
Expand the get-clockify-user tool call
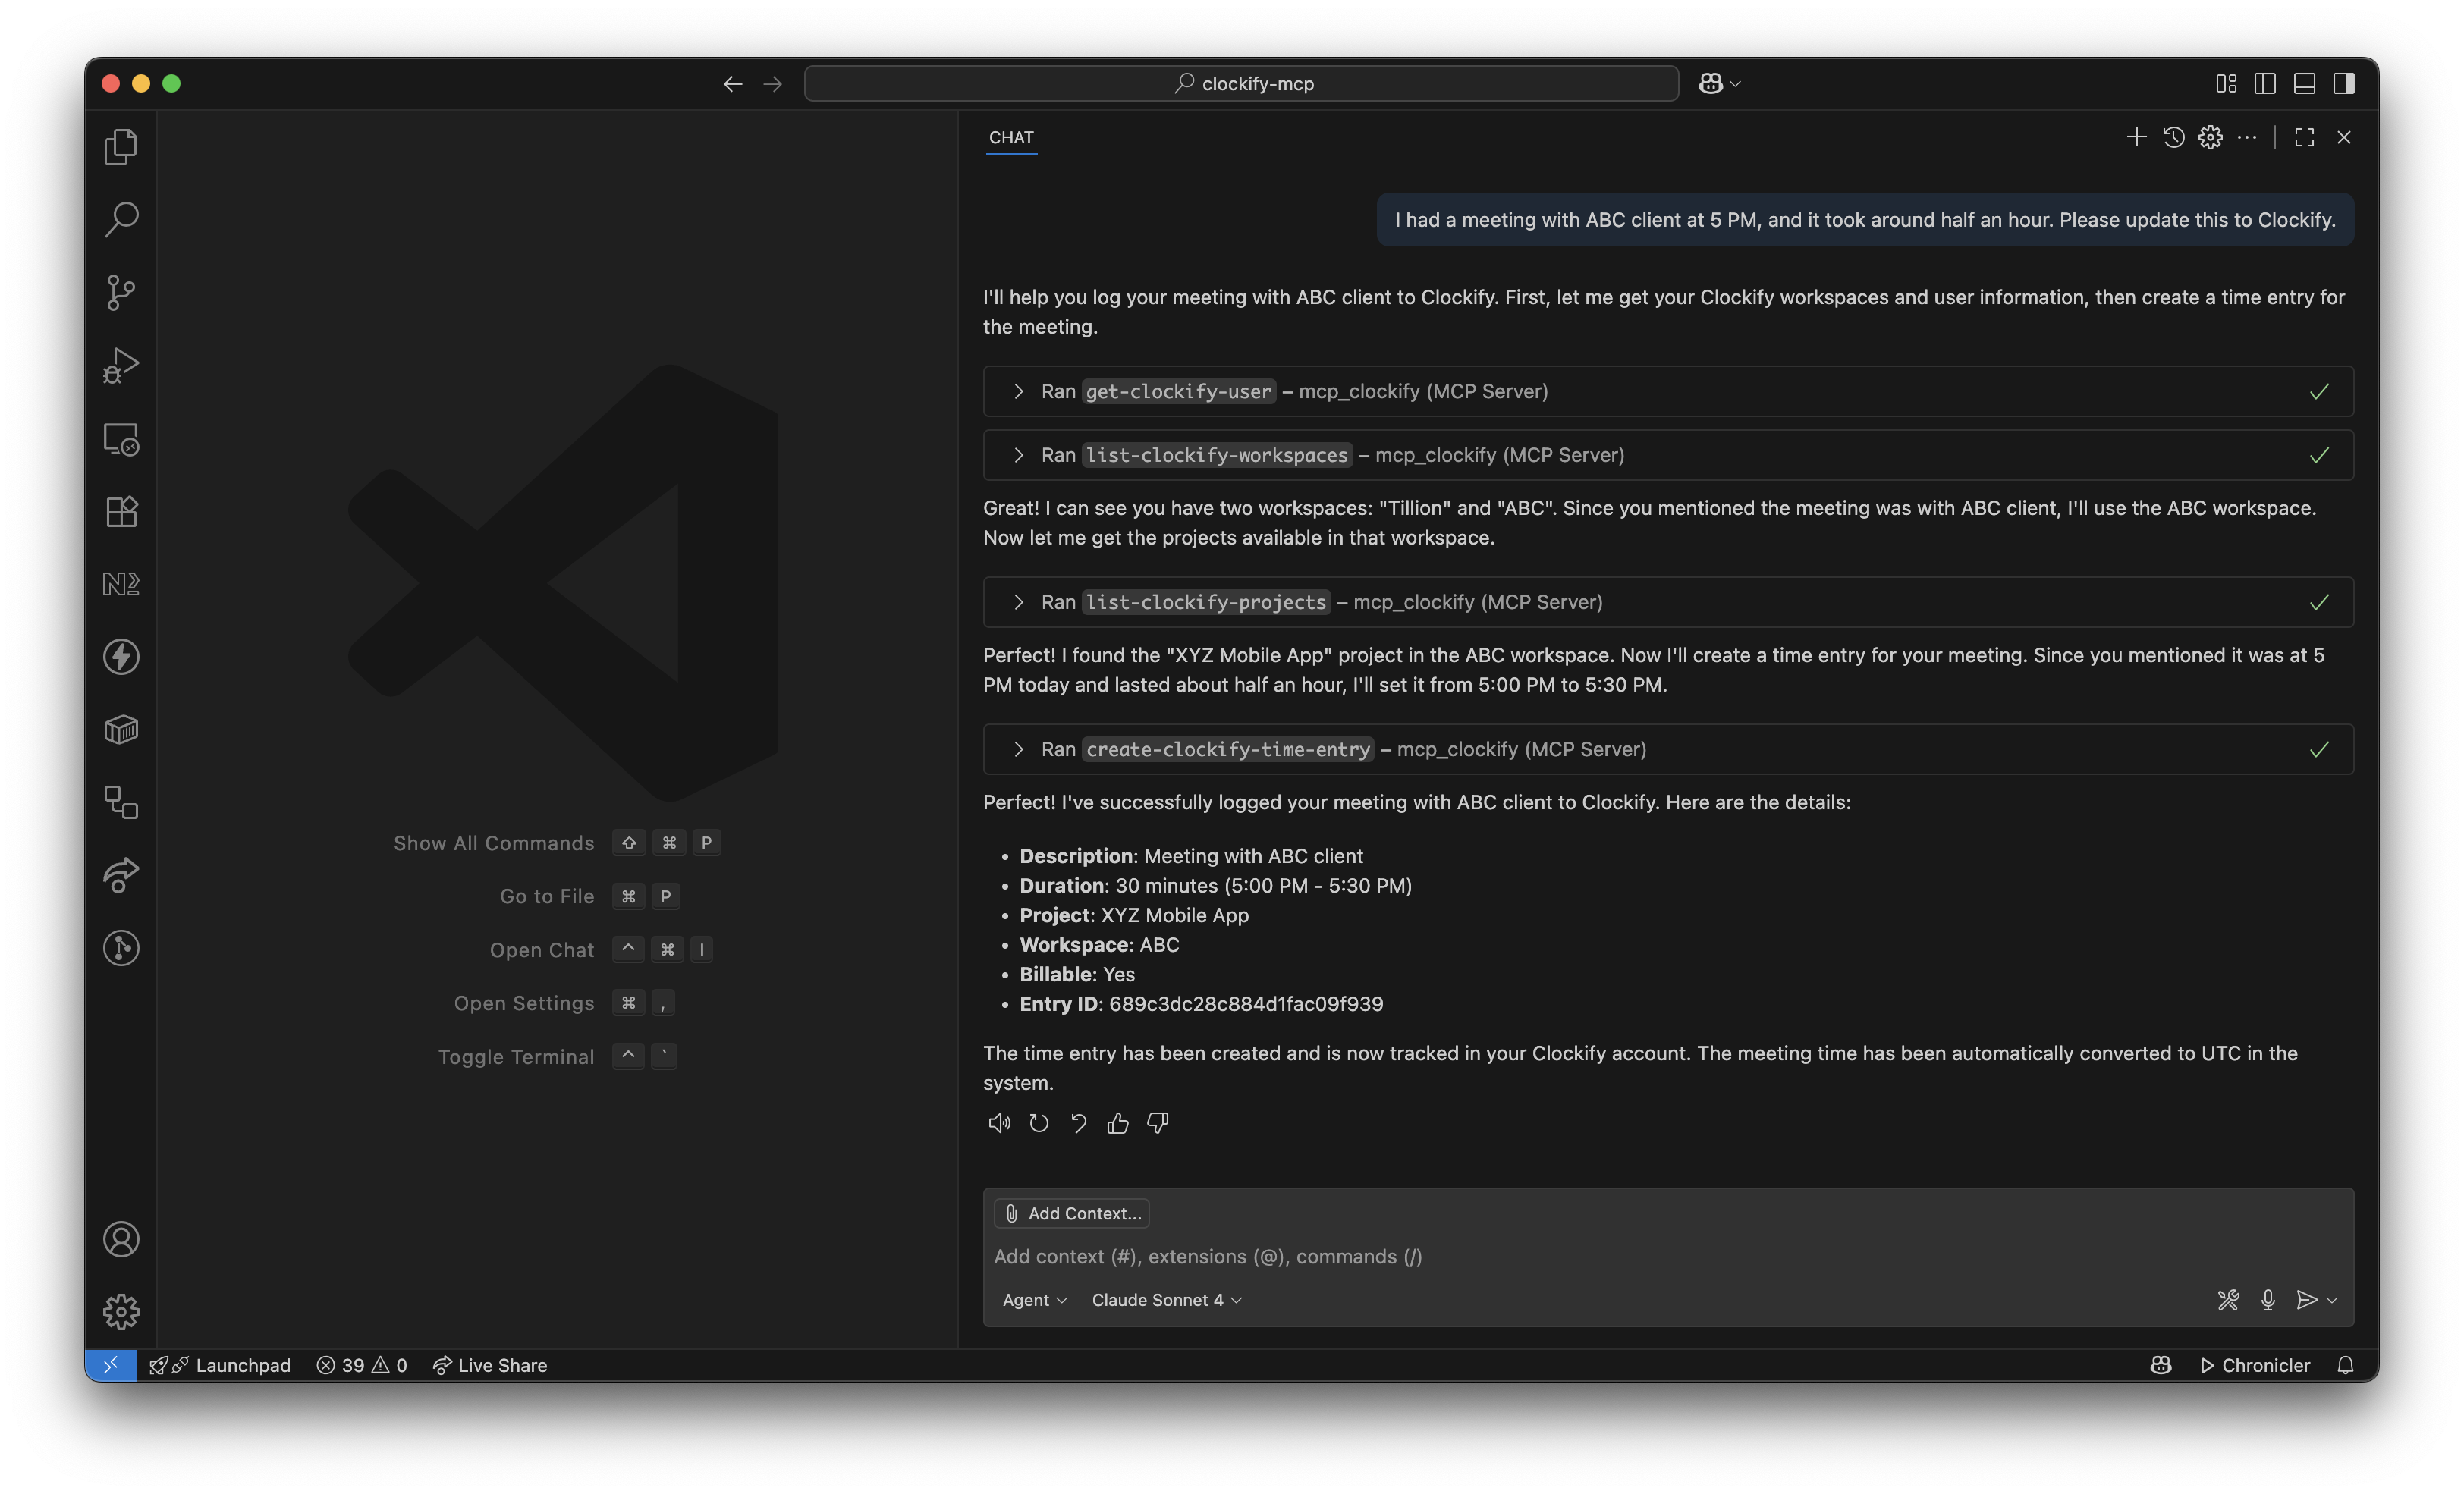tap(1018, 391)
